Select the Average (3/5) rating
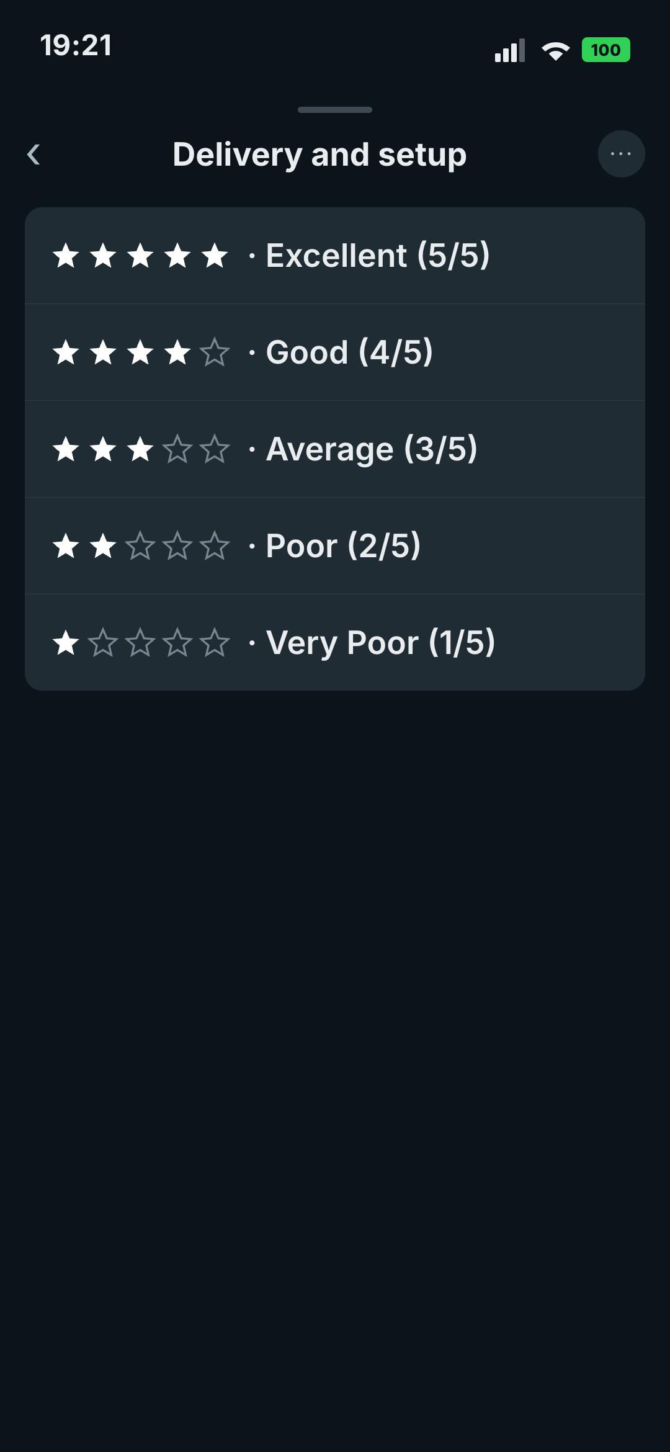The image size is (670, 1452). click(x=335, y=449)
